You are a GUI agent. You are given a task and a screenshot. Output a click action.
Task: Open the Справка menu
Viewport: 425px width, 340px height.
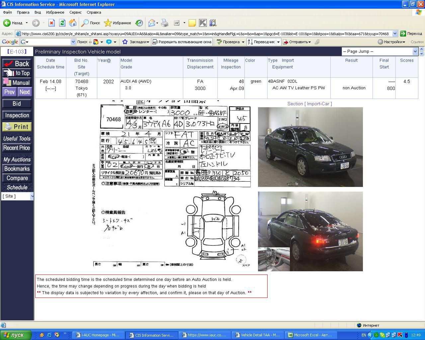coord(94,12)
